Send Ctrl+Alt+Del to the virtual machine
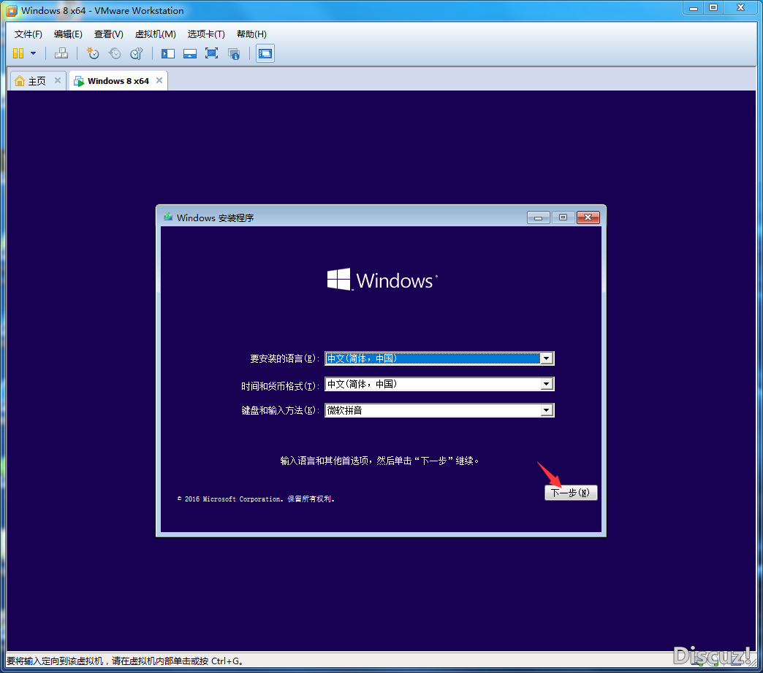The image size is (763, 673). pos(61,53)
